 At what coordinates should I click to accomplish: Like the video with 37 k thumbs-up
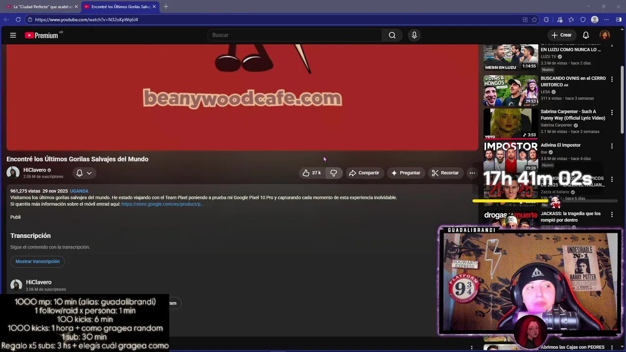click(x=312, y=173)
